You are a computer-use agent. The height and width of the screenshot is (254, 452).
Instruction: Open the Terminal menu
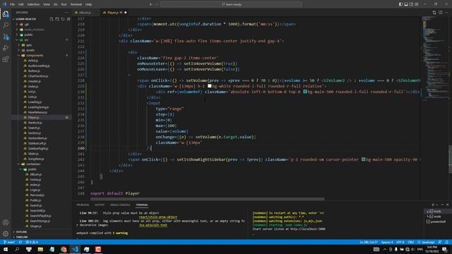76,4
